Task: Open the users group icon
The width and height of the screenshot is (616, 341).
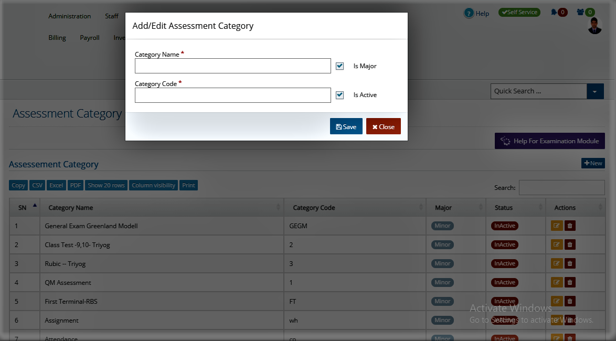Action: pyautogui.click(x=580, y=12)
